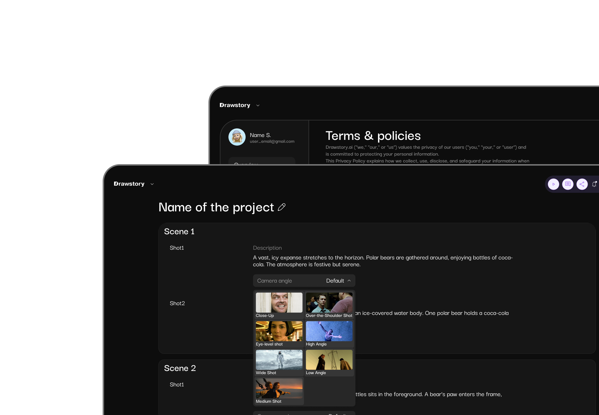Collapse the Camera angle Default dropdown
The height and width of the screenshot is (415, 599).
304,281
